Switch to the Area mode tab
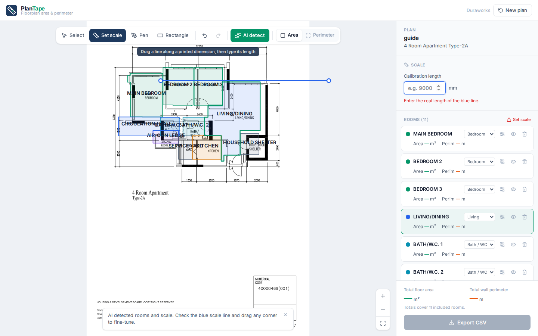 [x=289, y=35]
